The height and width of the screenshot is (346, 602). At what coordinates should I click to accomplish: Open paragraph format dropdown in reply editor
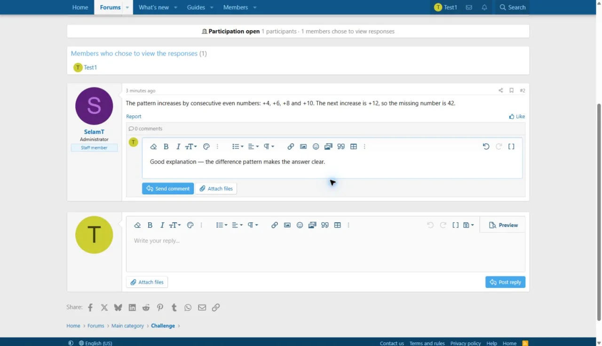coord(253,225)
